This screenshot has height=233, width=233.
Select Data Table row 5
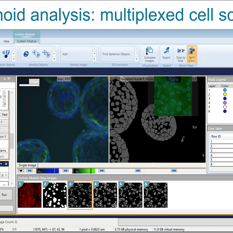tap(222, 160)
